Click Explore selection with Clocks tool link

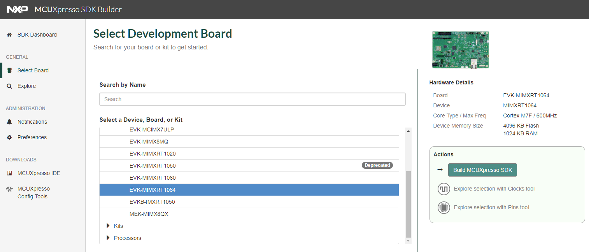[494, 189]
